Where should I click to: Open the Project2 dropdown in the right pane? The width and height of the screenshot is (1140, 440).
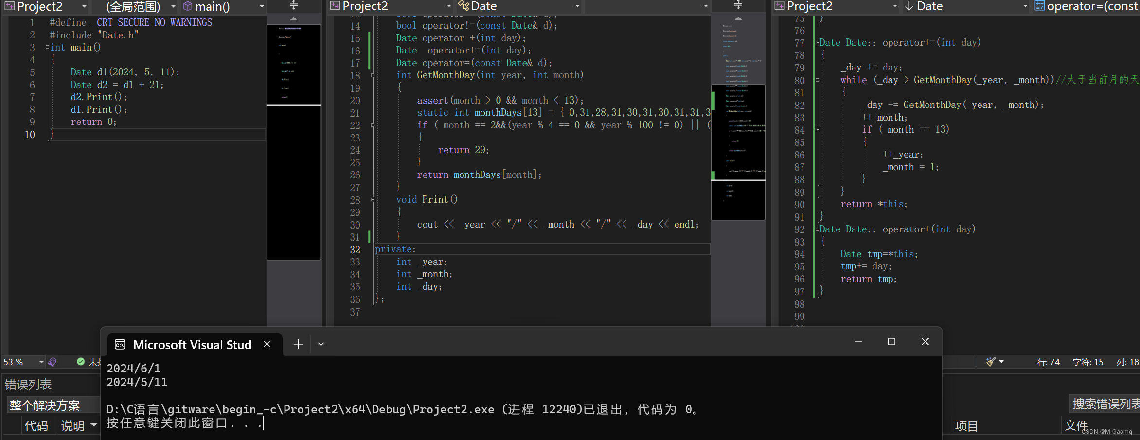(x=895, y=6)
